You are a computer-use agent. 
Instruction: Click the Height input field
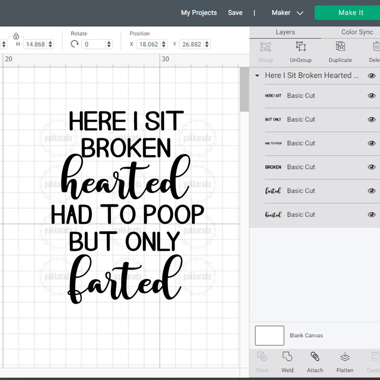point(35,44)
